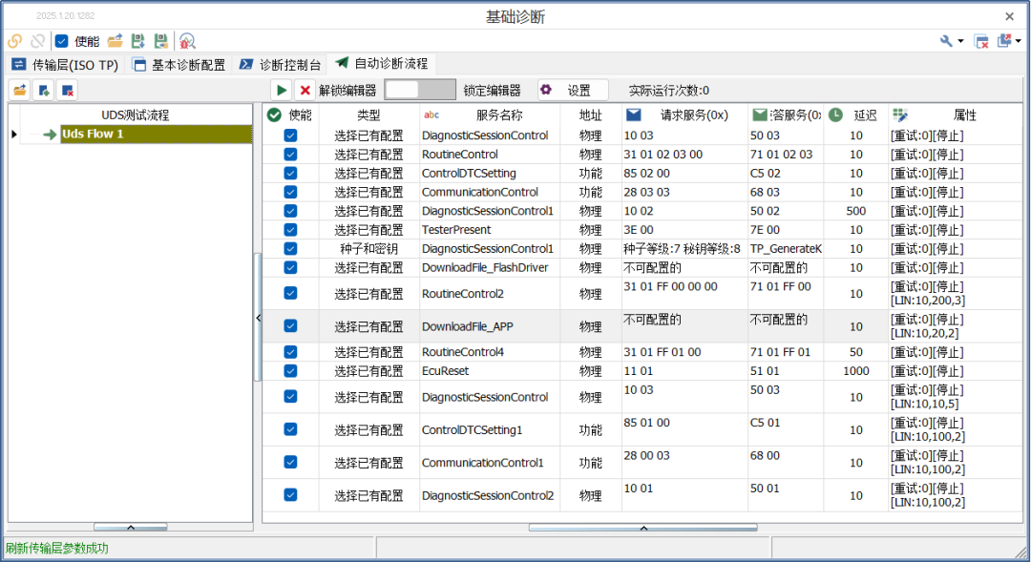Screen dimensions: 1031x562
Task: Open the dropdown arrow beside the wrench
Action: [x=960, y=41]
